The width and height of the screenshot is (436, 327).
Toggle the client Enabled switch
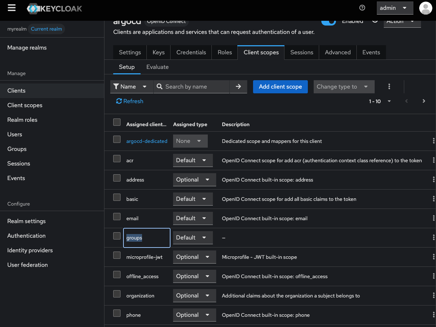[x=328, y=22]
